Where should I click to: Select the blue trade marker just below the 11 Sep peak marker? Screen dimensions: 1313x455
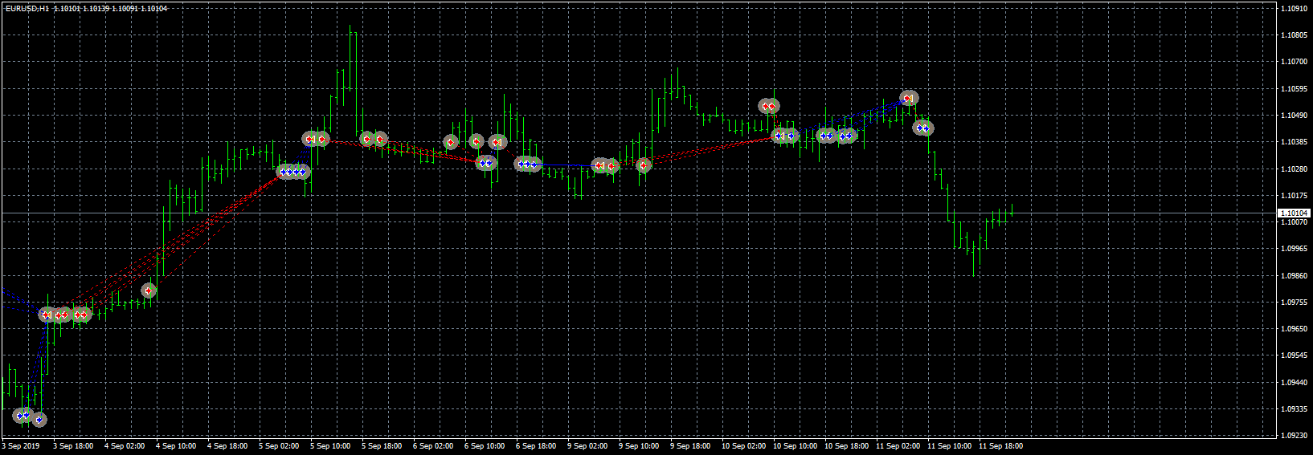tap(923, 128)
